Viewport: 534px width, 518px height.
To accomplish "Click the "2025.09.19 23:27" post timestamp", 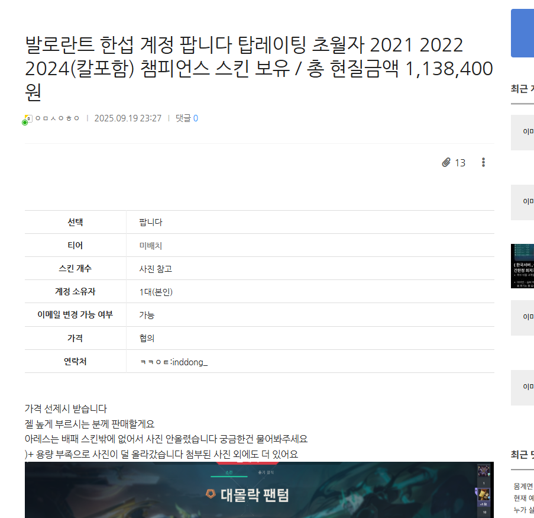I will tap(128, 118).
